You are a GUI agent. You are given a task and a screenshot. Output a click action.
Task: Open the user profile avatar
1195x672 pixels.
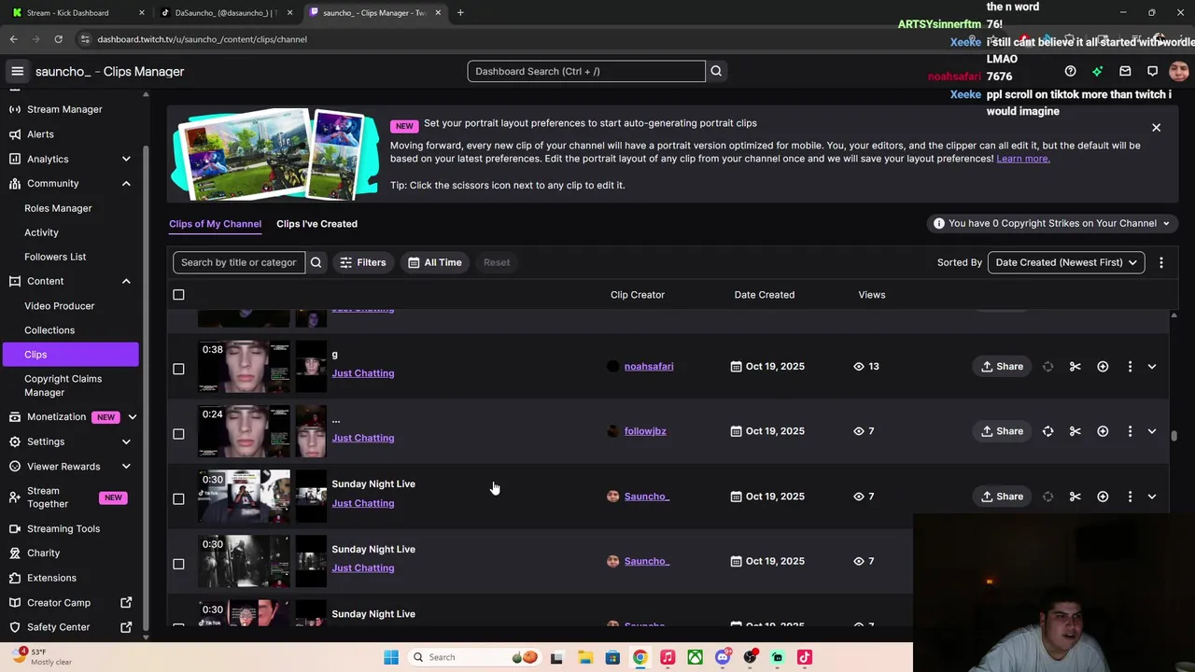1178,71
